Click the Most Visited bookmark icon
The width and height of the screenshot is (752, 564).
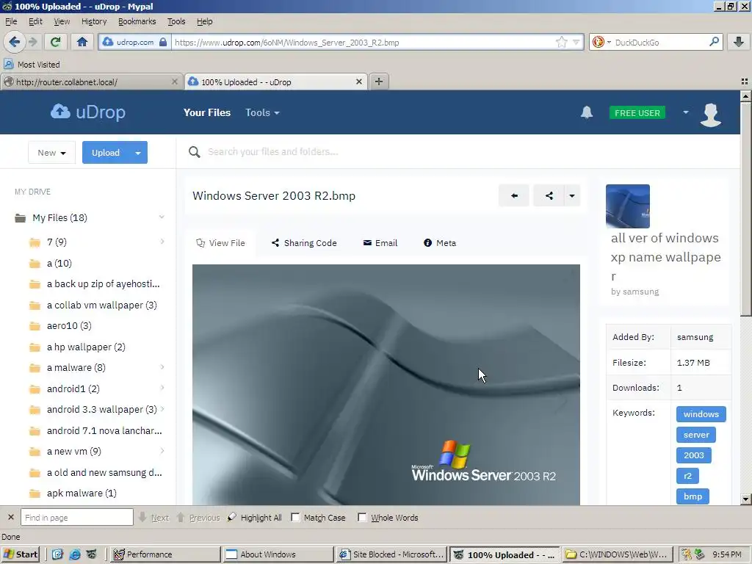pos(9,64)
